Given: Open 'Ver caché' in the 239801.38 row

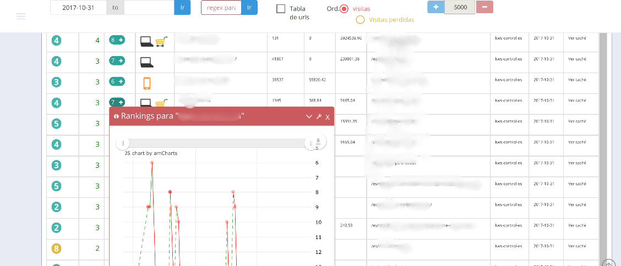Looking at the screenshot, I should 576,59.
